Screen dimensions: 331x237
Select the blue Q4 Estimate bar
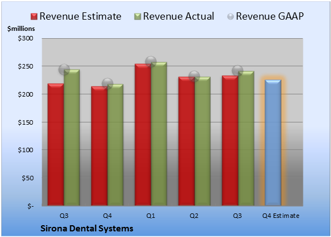tap(273, 143)
